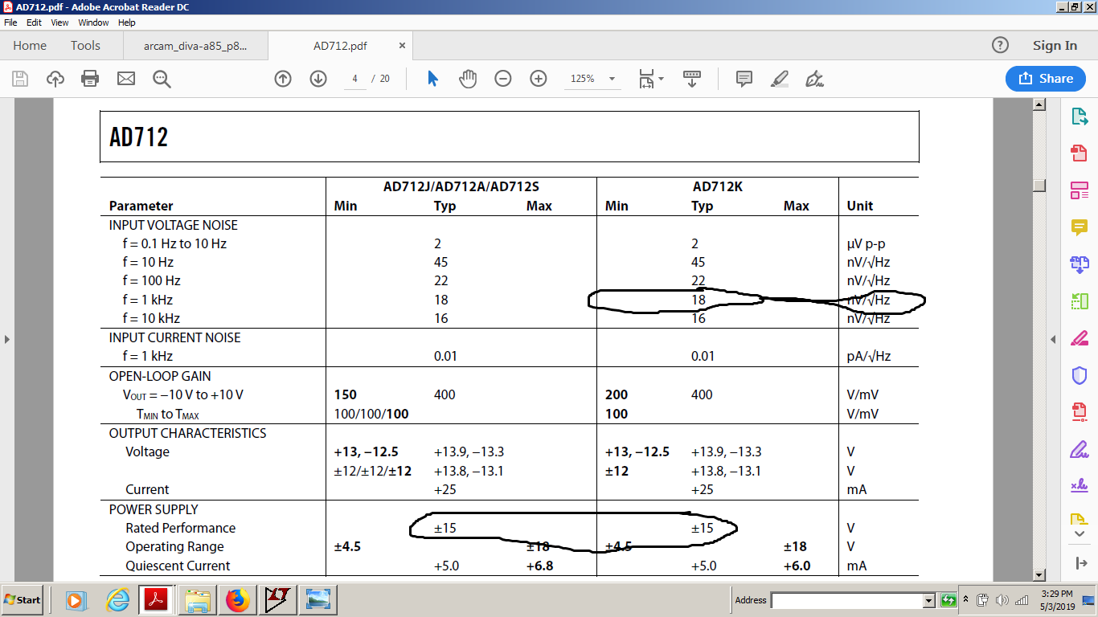
Task: Print the AD712 document
Action: pos(90,79)
